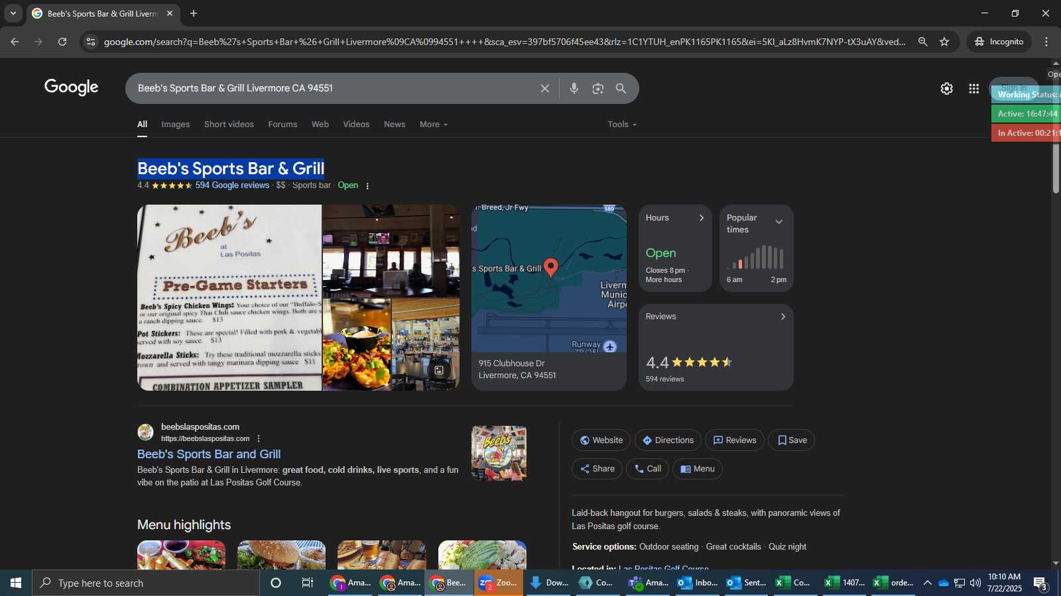Viewport: 1061px width, 596px height.
Task: Open Windows Start menu
Action: [x=16, y=583]
